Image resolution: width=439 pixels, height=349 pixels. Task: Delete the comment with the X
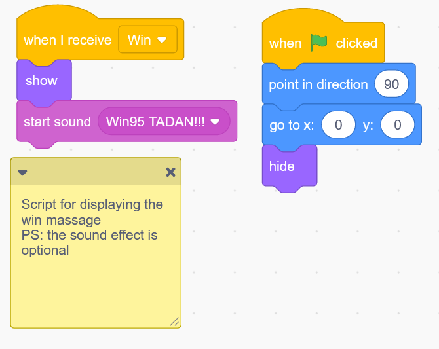(170, 172)
